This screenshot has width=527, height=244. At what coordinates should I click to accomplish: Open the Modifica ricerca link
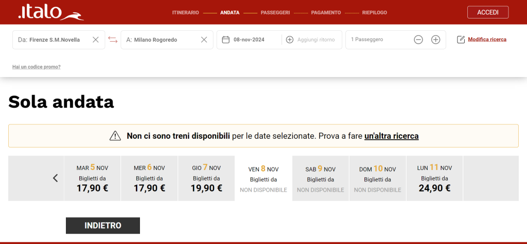(487, 40)
